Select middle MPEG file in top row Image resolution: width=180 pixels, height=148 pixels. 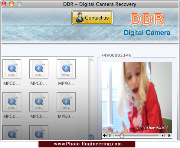(39, 69)
